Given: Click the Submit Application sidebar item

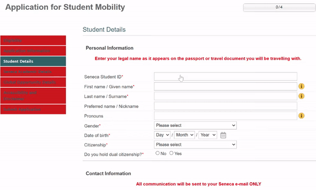Looking at the screenshot, I should (33, 109).
